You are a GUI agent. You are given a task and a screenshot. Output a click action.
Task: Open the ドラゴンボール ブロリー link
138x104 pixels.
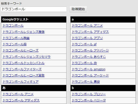pyautogui.click(x=89, y=94)
